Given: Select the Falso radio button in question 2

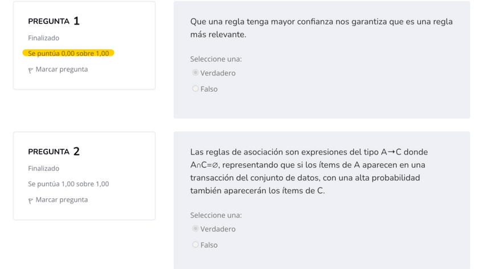Looking at the screenshot, I should pyautogui.click(x=195, y=244).
